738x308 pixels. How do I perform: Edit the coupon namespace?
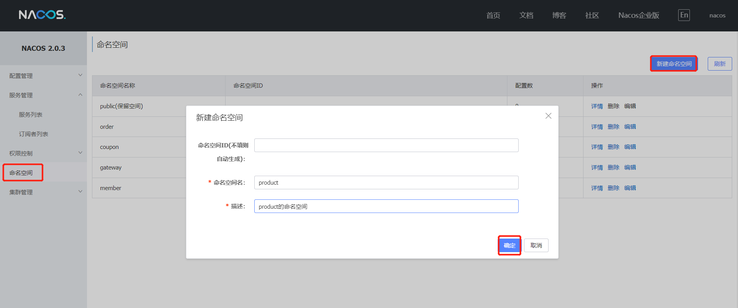(630, 147)
